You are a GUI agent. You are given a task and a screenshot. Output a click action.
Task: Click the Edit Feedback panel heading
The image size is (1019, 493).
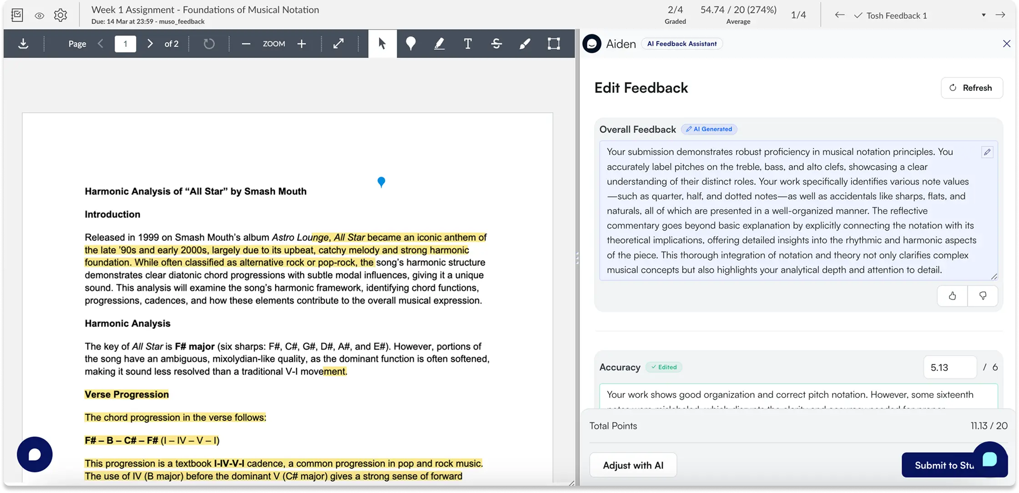tap(641, 88)
